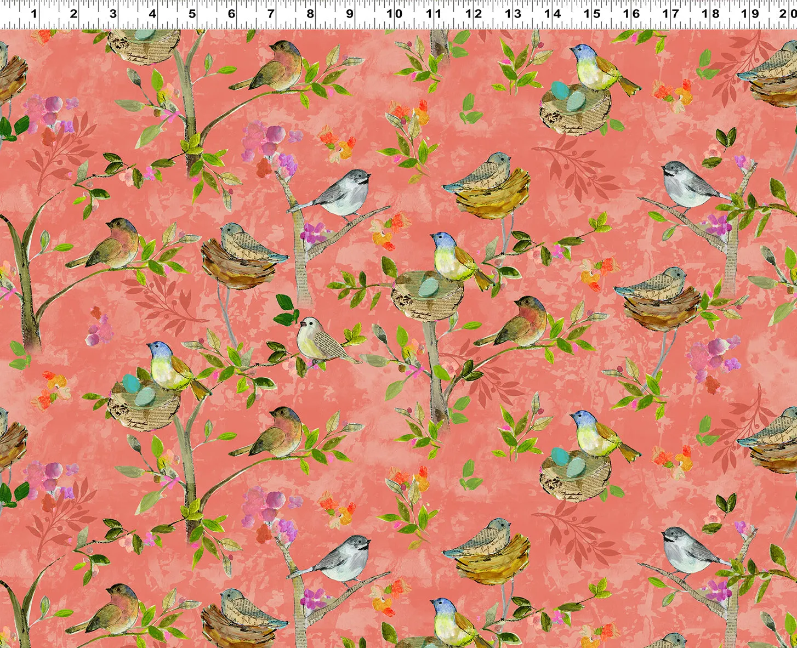The width and height of the screenshot is (797, 648).
Task: Click the ruler number 5
Action: coord(192,14)
